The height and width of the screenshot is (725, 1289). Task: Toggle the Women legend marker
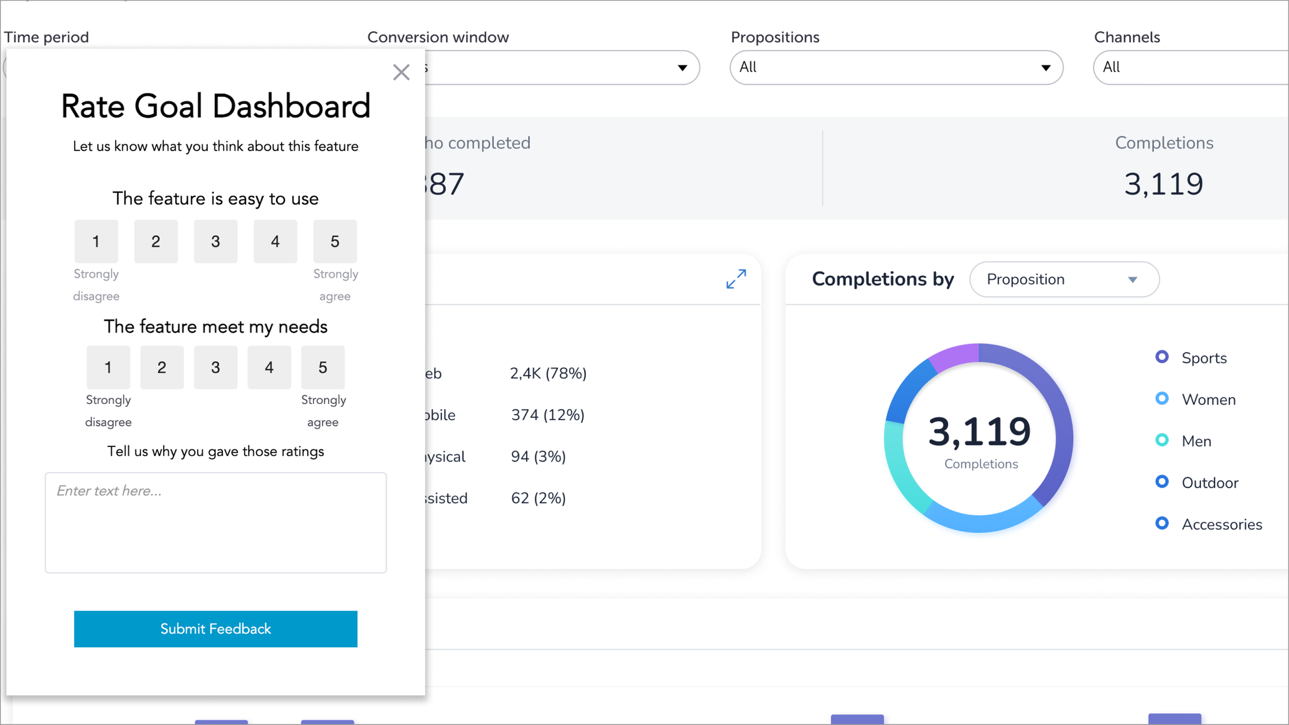(1162, 399)
